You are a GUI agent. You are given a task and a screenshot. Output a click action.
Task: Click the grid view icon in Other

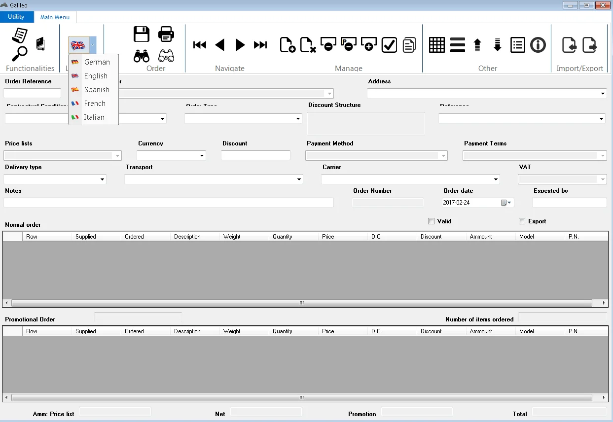point(436,45)
